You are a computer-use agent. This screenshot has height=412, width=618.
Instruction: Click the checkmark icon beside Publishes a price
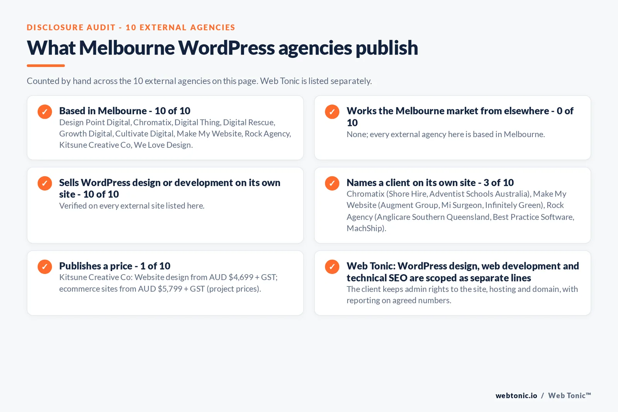(x=45, y=266)
